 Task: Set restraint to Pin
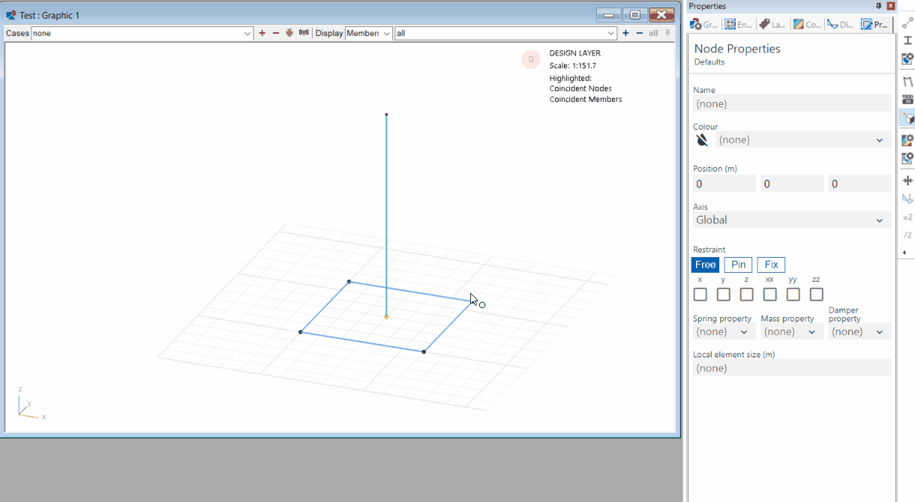tap(738, 264)
